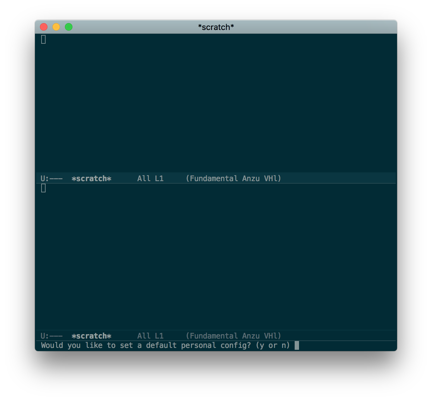Click U:--- status flags in upper mode line
Screen dimensions: 432x401
pos(52,179)
